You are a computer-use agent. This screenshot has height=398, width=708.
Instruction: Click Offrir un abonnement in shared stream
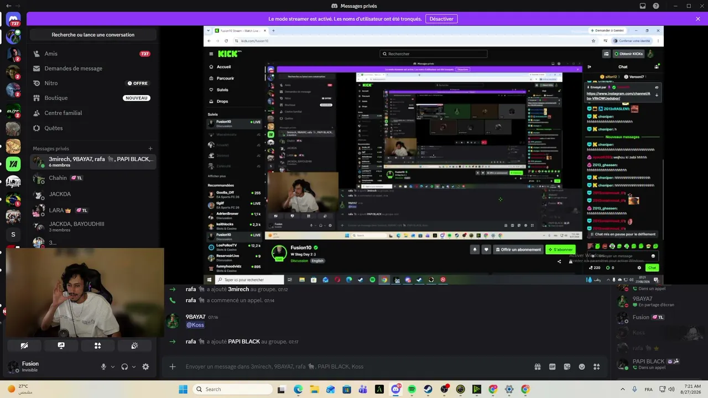tap(518, 250)
